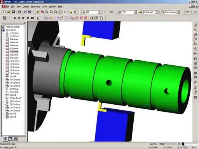
Task: Click the red Zoom In magnifier icon
Action: click(x=42, y=12)
